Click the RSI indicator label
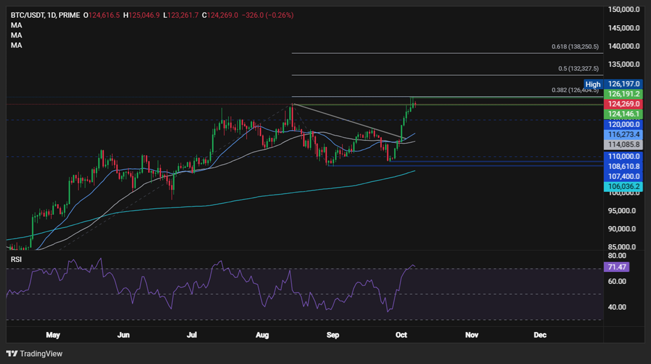The height and width of the screenshot is (364, 651). pyautogui.click(x=17, y=260)
